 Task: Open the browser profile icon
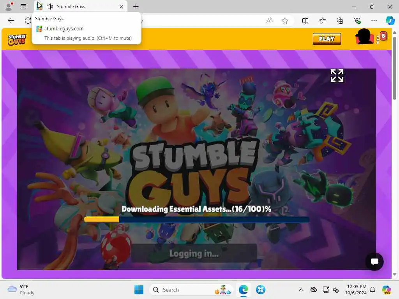pyautogui.click(x=9, y=7)
